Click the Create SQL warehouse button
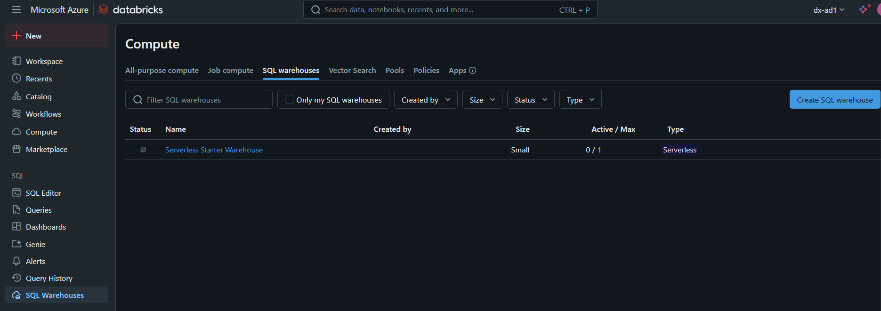The height and width of the screenshot is (311, 881). pyautogui.click(x=834, y=100)
